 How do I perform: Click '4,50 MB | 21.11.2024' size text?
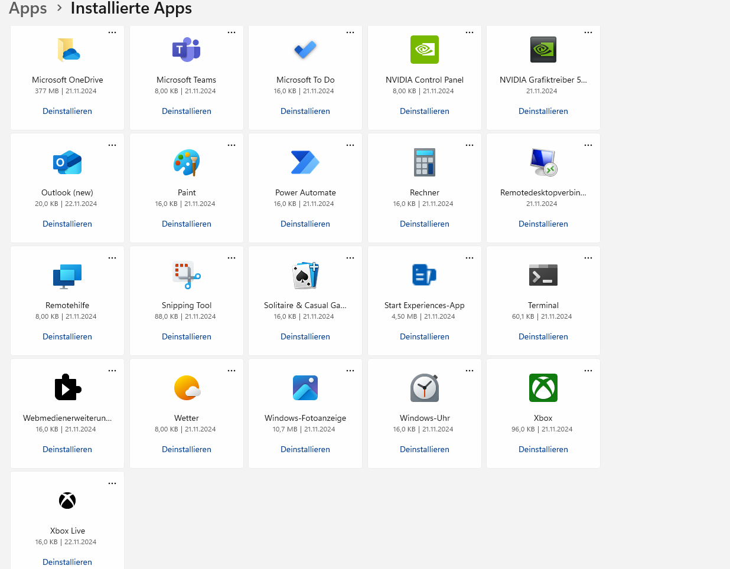pyautogui.click(x=423, y=316)
